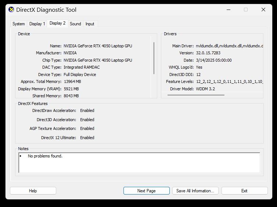Click the Exit button
Screen dimensions: 277x207
coord(245,191)
